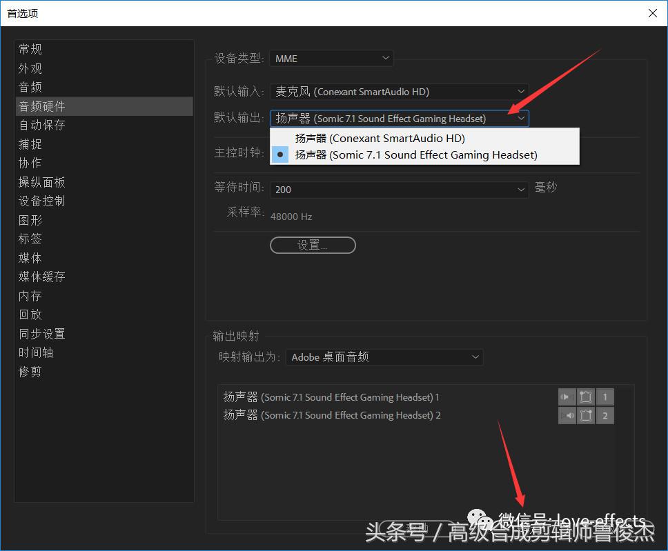
Task: Click the channel number 2 button
Action: (605, 415)
